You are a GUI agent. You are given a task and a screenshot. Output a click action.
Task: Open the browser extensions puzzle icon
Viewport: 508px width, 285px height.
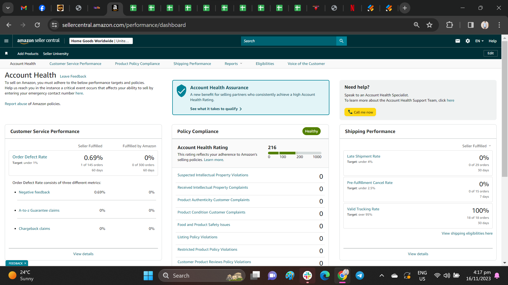450,25
